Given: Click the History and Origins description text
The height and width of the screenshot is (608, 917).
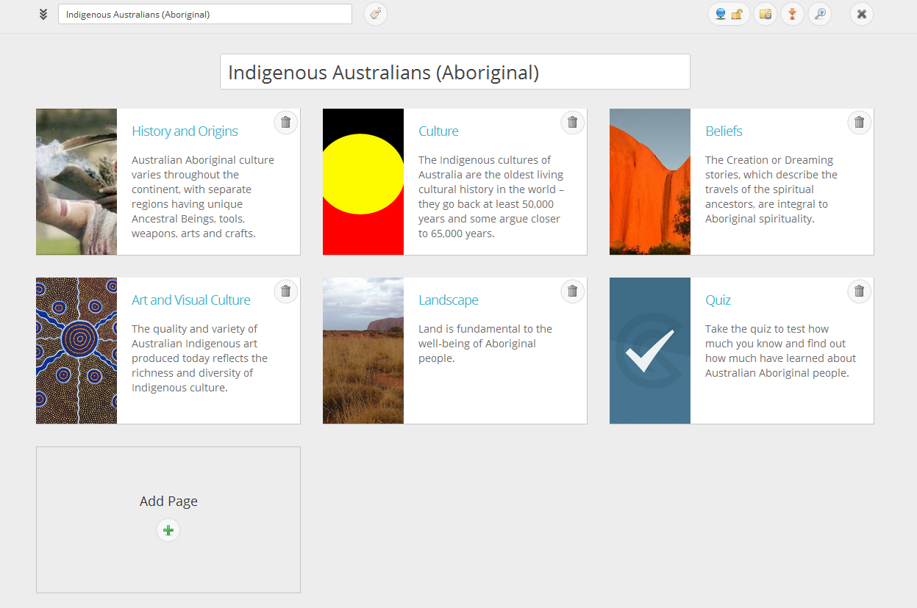Looking at the screenshot, I should tap(203, 197).
